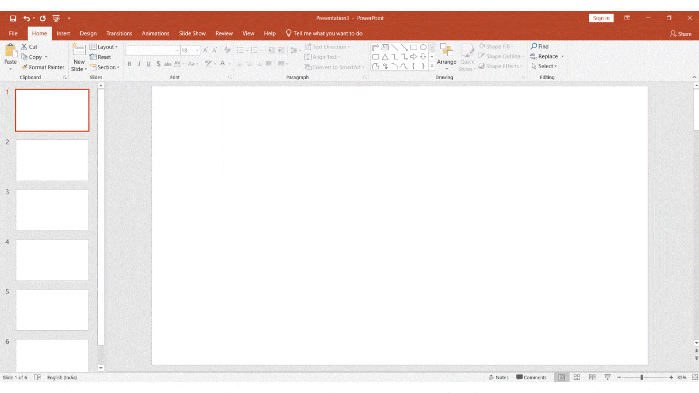699x393 pixels.
Task: Reset the slide layout
Action: click(x=100, y=57)
